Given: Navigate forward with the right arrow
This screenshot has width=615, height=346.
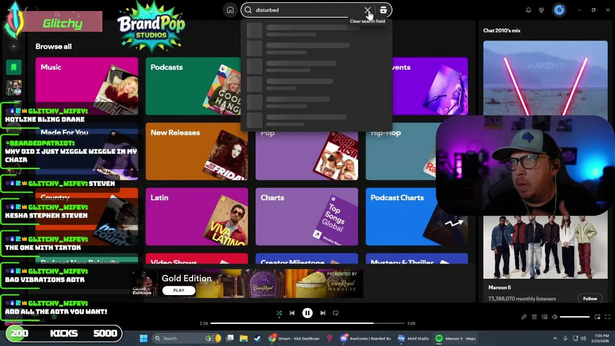Looking at the screenshot, I should (x=37, y=9).
